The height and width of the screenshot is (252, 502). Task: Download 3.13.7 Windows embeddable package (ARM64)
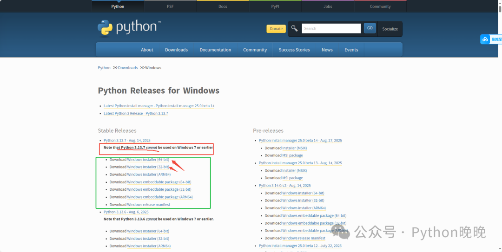pyautogui.click(x=160, y=197)
